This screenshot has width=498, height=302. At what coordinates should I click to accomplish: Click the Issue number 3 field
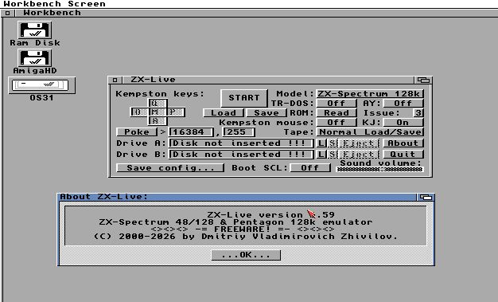[418, 113]
